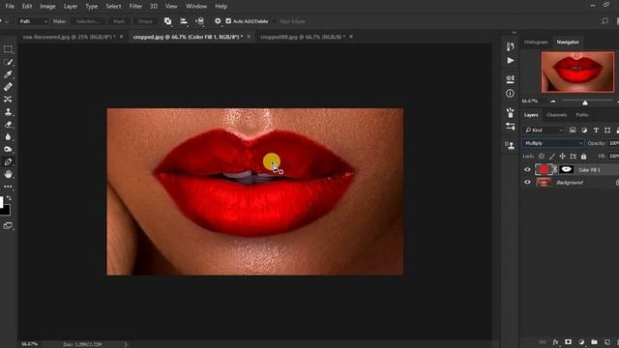Switch to the Histogram tab

click(536, 42)
